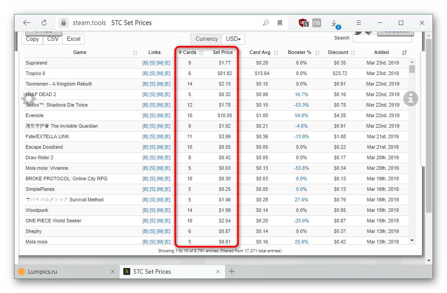
Task: Open the browser hamburger menu
Action: coord(359,23)
